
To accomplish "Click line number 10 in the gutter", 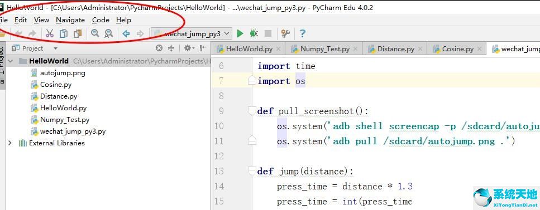I will click(219, 126).
